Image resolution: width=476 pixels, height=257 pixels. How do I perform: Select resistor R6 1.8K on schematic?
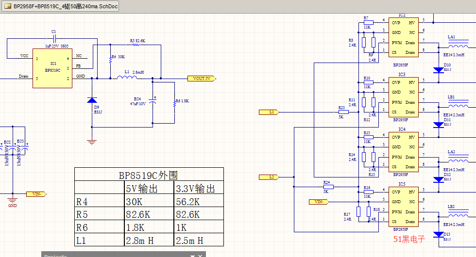pyautogui.click(x=174, y=104)
